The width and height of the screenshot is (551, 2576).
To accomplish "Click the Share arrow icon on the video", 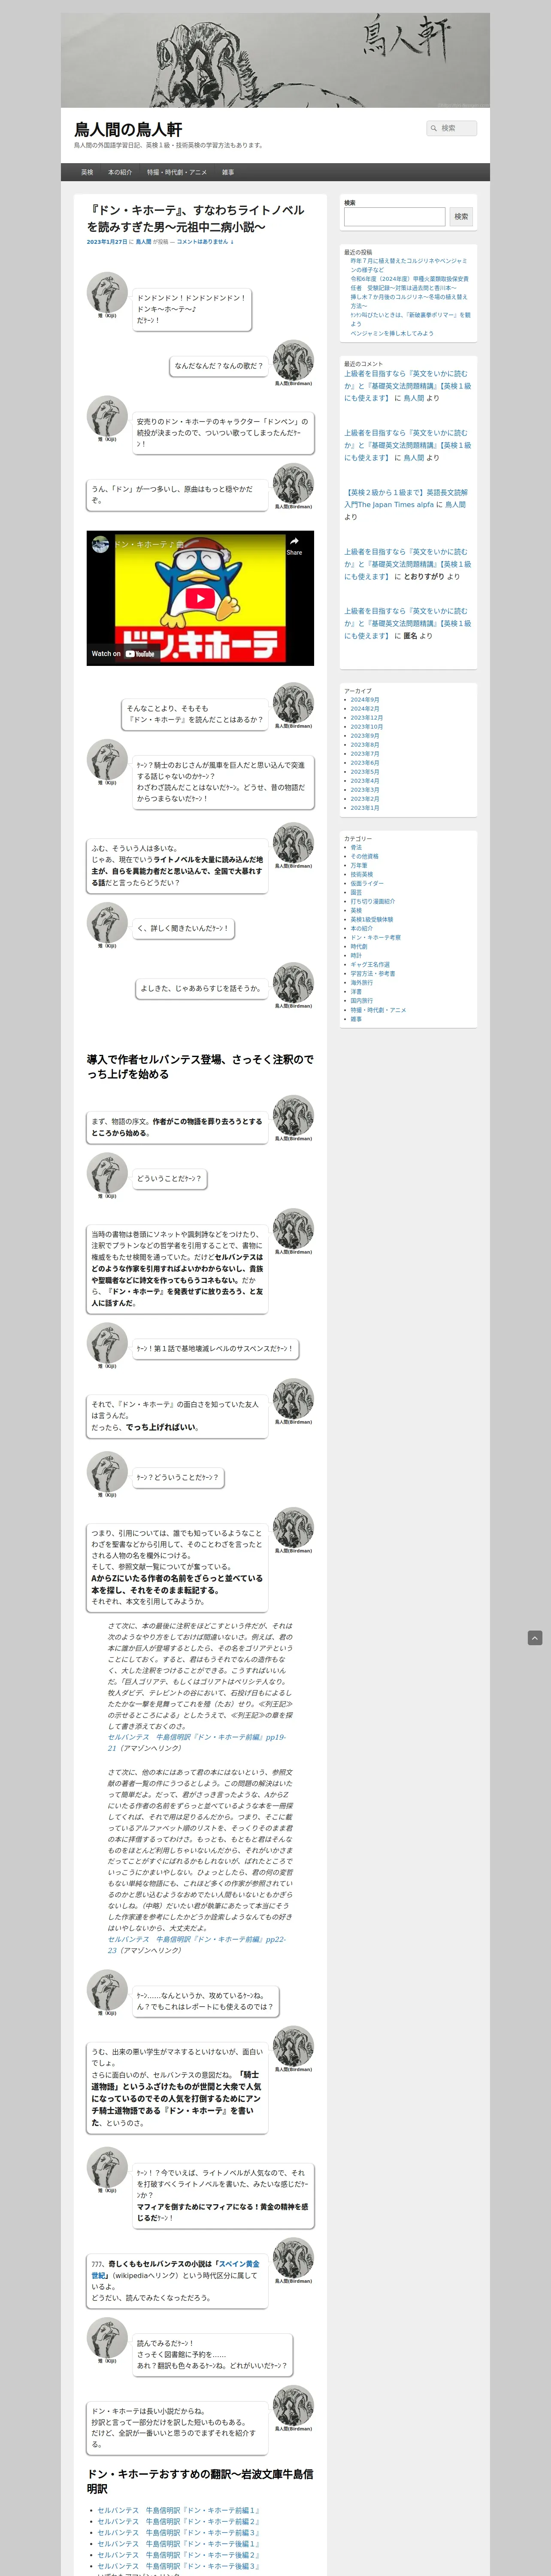I will point(294,541).
